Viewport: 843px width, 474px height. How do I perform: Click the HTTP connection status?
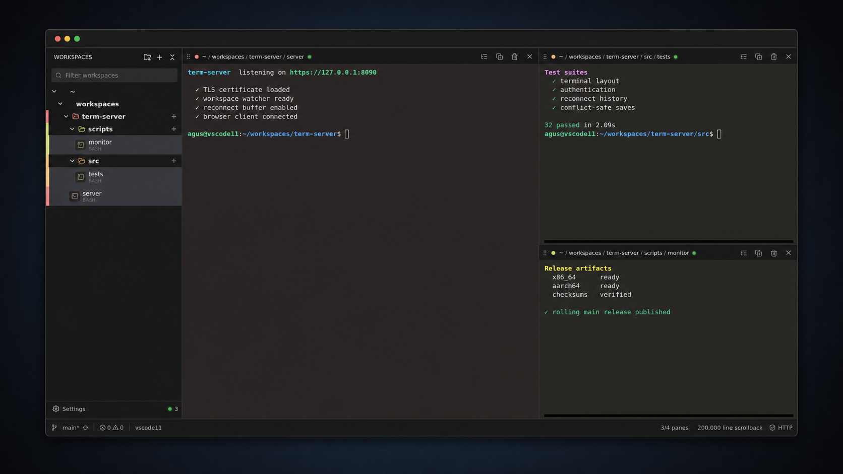(x=781, y=428)
